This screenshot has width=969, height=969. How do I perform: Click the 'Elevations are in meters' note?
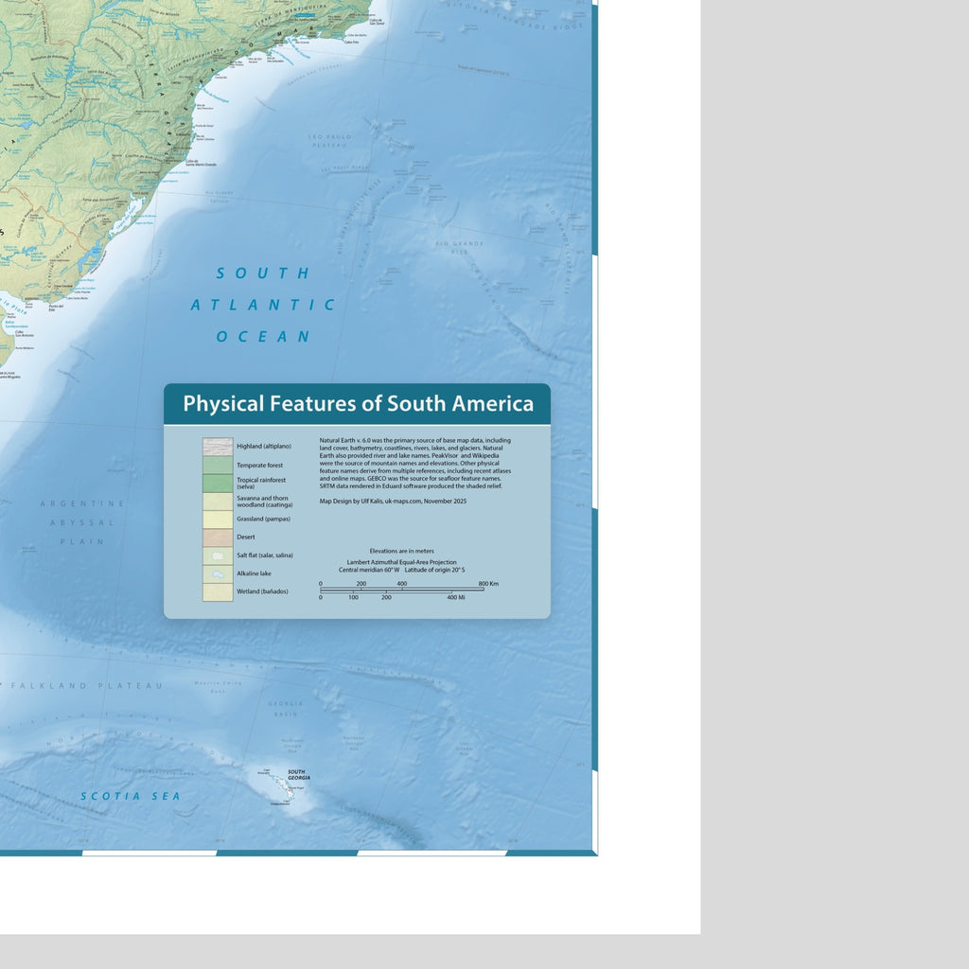coord(401,551)
